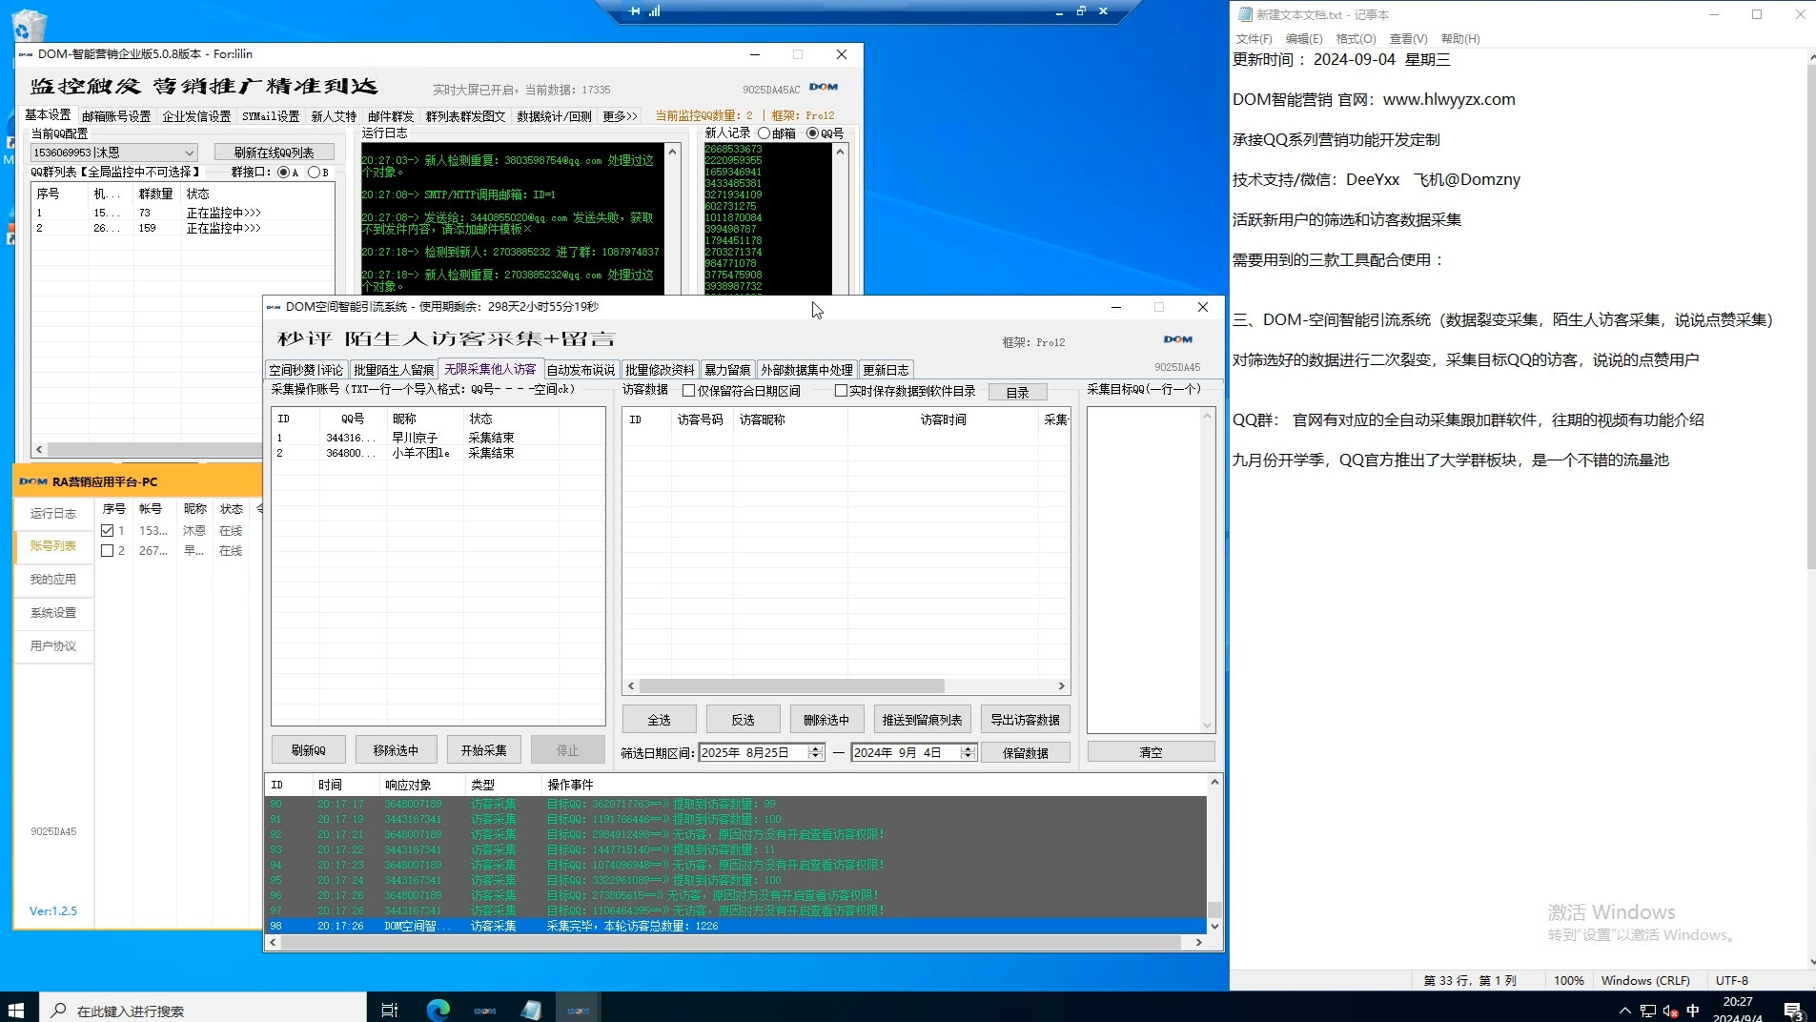The image size is (1816, 1022).
Task: Open Microsoft Edge from the taskbar
Action: pos(438,1010)
